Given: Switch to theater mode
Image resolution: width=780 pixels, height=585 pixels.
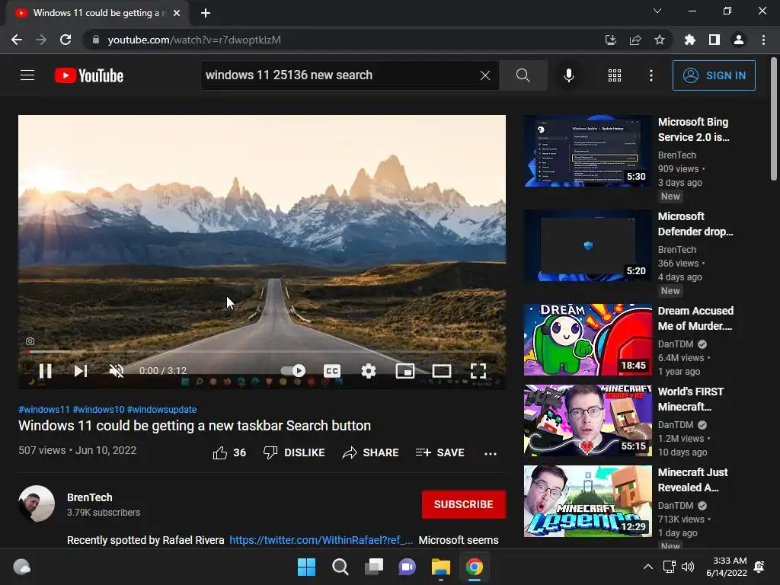Looking at the screenshot, I should click(x=442, y=371).
